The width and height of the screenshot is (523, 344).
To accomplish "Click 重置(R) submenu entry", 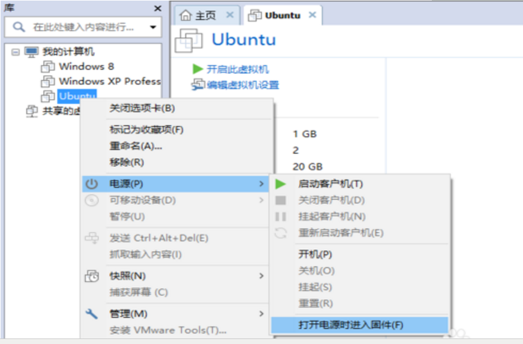I will coord(315,303).
